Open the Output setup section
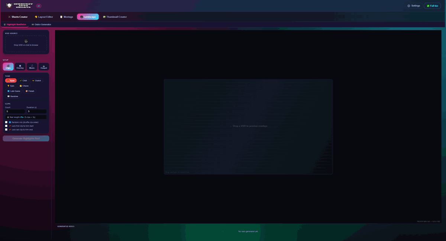 44,67
